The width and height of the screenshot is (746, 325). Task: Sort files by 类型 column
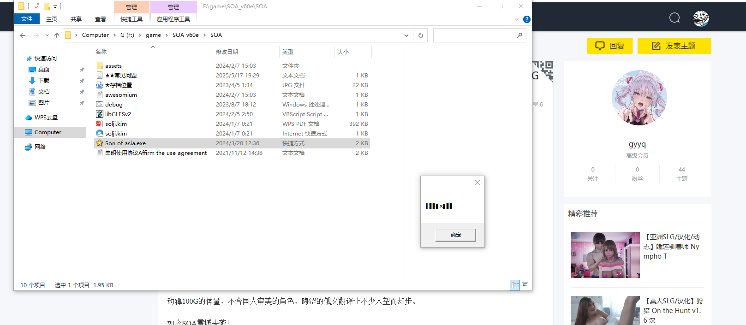tap(288, 52)
